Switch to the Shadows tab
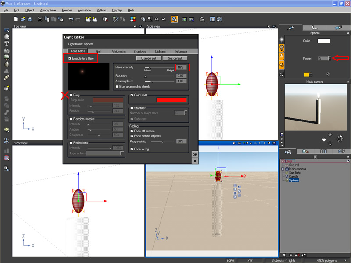The image size is (351, 263). coord(140,51)
